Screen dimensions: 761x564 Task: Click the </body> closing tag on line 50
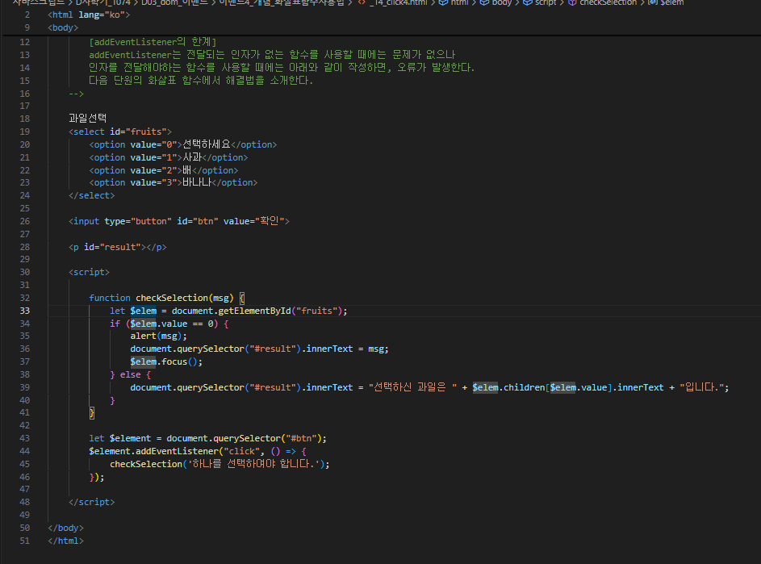point(66,528)
